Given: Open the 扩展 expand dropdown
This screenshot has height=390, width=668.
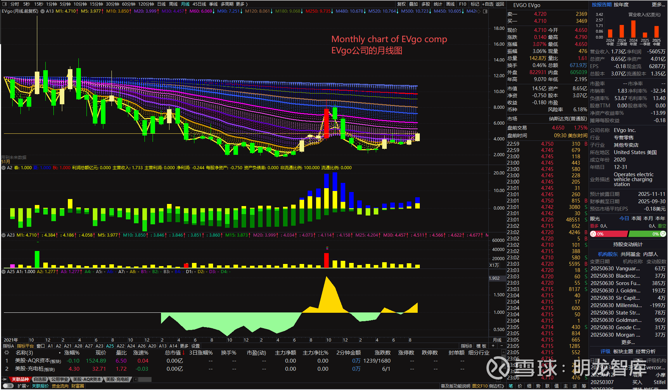Looking at the screenshot, I should pyautogui.click(x=23, y=386).
